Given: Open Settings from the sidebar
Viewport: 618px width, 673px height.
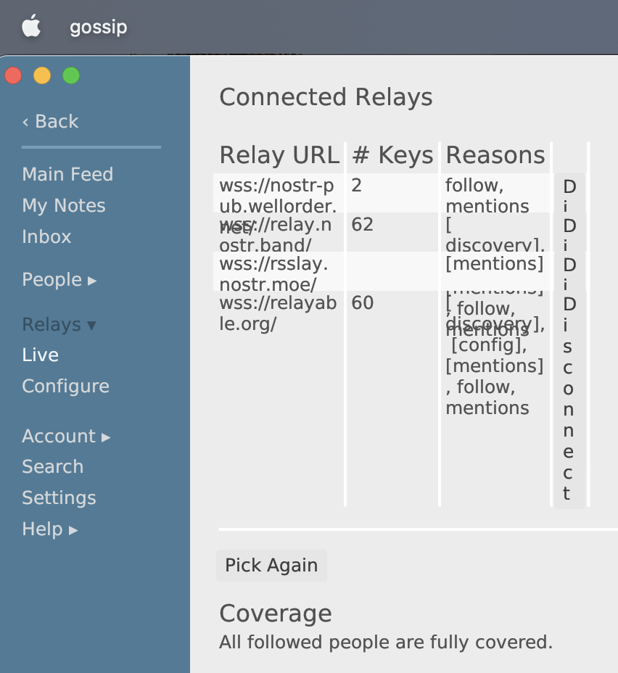Looking at the screenshot, I should click(x=59, y=497).
